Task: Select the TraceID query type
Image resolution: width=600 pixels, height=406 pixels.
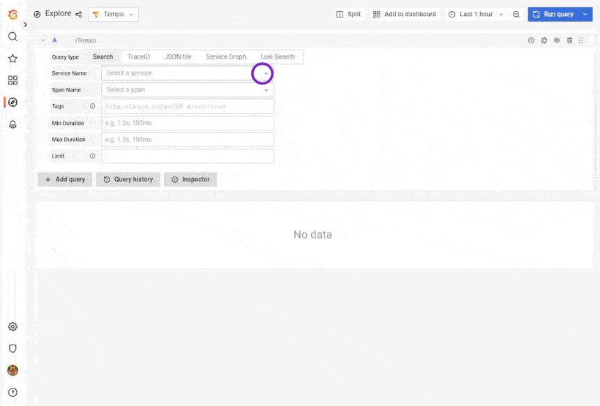Action: point(139,57)
